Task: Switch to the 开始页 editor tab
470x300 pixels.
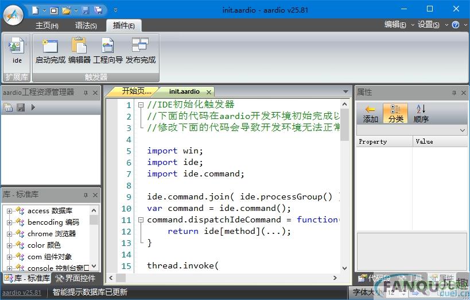Action: (135, 91)
